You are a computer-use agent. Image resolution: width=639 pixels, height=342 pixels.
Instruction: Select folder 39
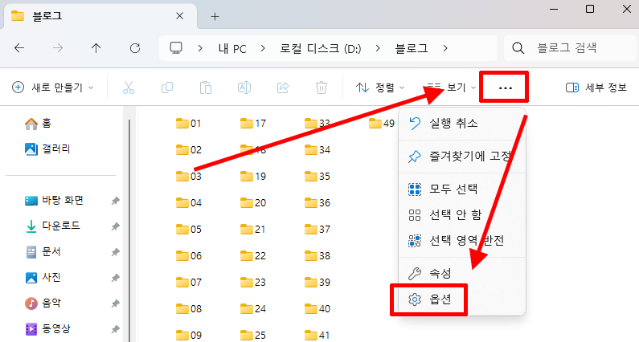pyautogui.click(x=317, y=282)
